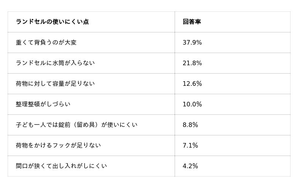Image resolution: width=305 pixels, height=188 pixels.
Task: Select the '間口が狭くて出し入れがしにくい' cell
Action: point(61,166)
